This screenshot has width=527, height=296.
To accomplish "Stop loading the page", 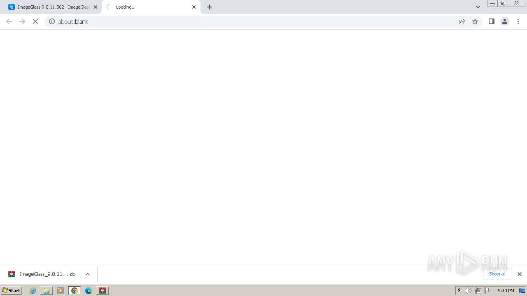I will tap(35, 21).
